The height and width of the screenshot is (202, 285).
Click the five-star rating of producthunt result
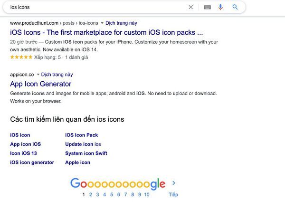(21, 57)
